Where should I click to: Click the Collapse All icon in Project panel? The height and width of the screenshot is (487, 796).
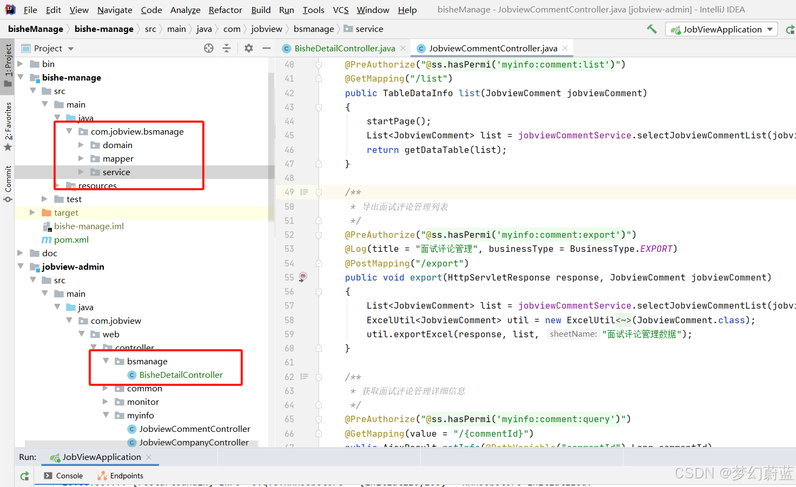(227, 48)
